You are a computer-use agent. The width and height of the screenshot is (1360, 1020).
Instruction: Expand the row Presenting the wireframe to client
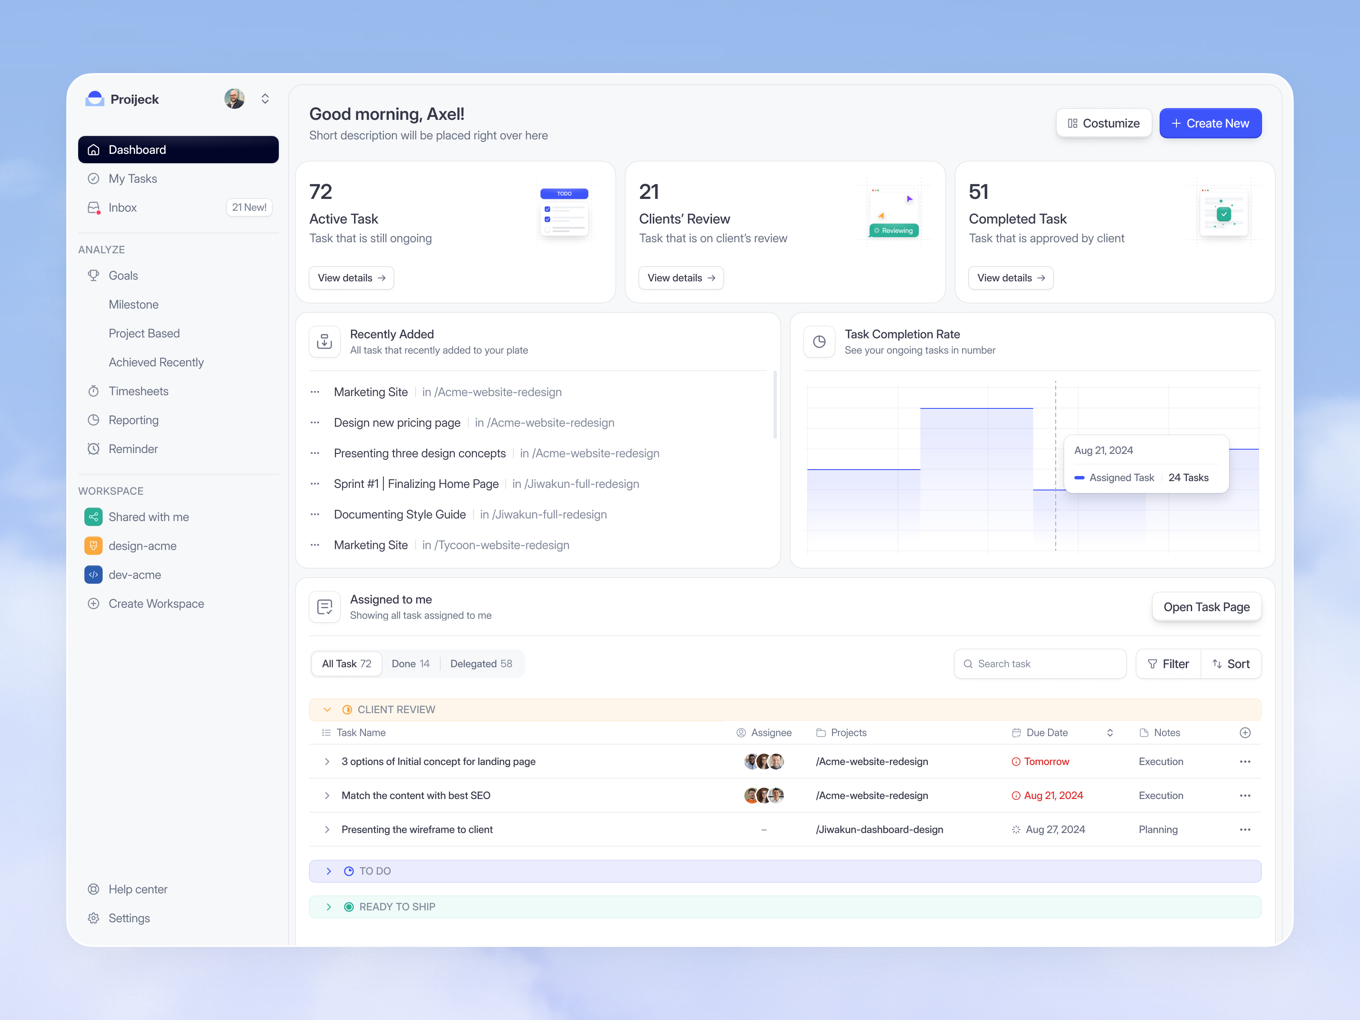(327, 829)
